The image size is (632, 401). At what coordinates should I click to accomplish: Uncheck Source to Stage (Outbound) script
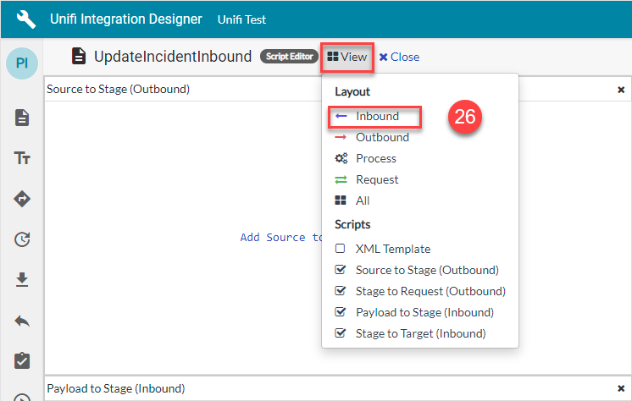tap(341, 270)
